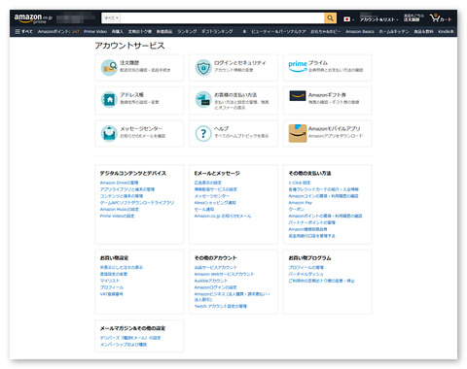Click the メッセージセンター link under Eメールとメッセージ
This screenshot has width=467, height=369.
[x=211, y=196]
